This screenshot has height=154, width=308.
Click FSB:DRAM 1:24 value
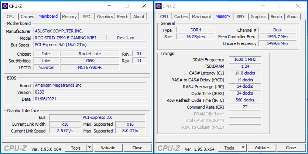245,66
